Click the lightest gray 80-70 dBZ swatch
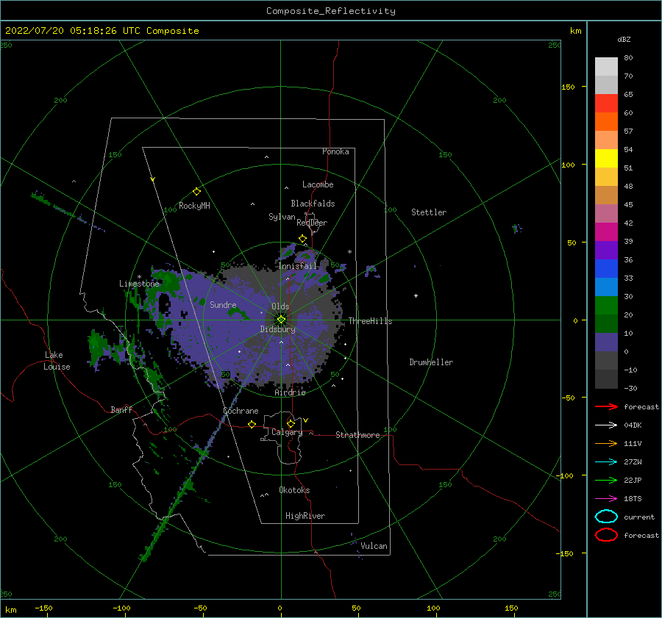The image size is (662, 618). click(606, 67)
